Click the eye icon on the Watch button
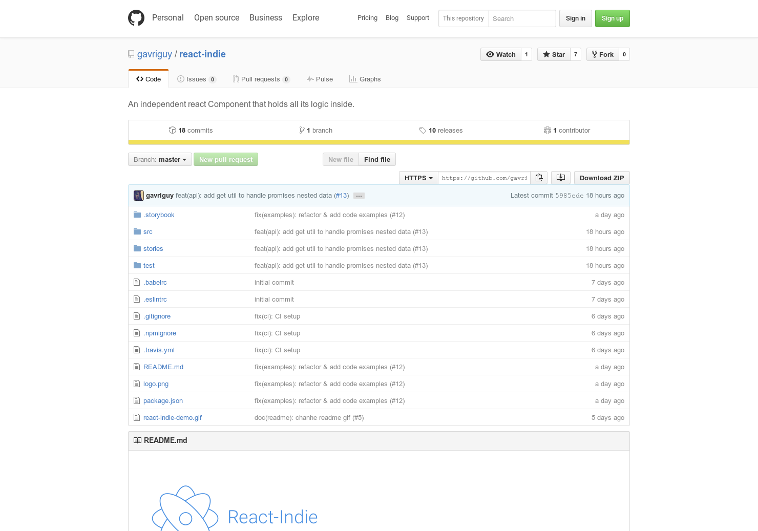The height and width of the screenshot is (531, 758). [491, 54]
